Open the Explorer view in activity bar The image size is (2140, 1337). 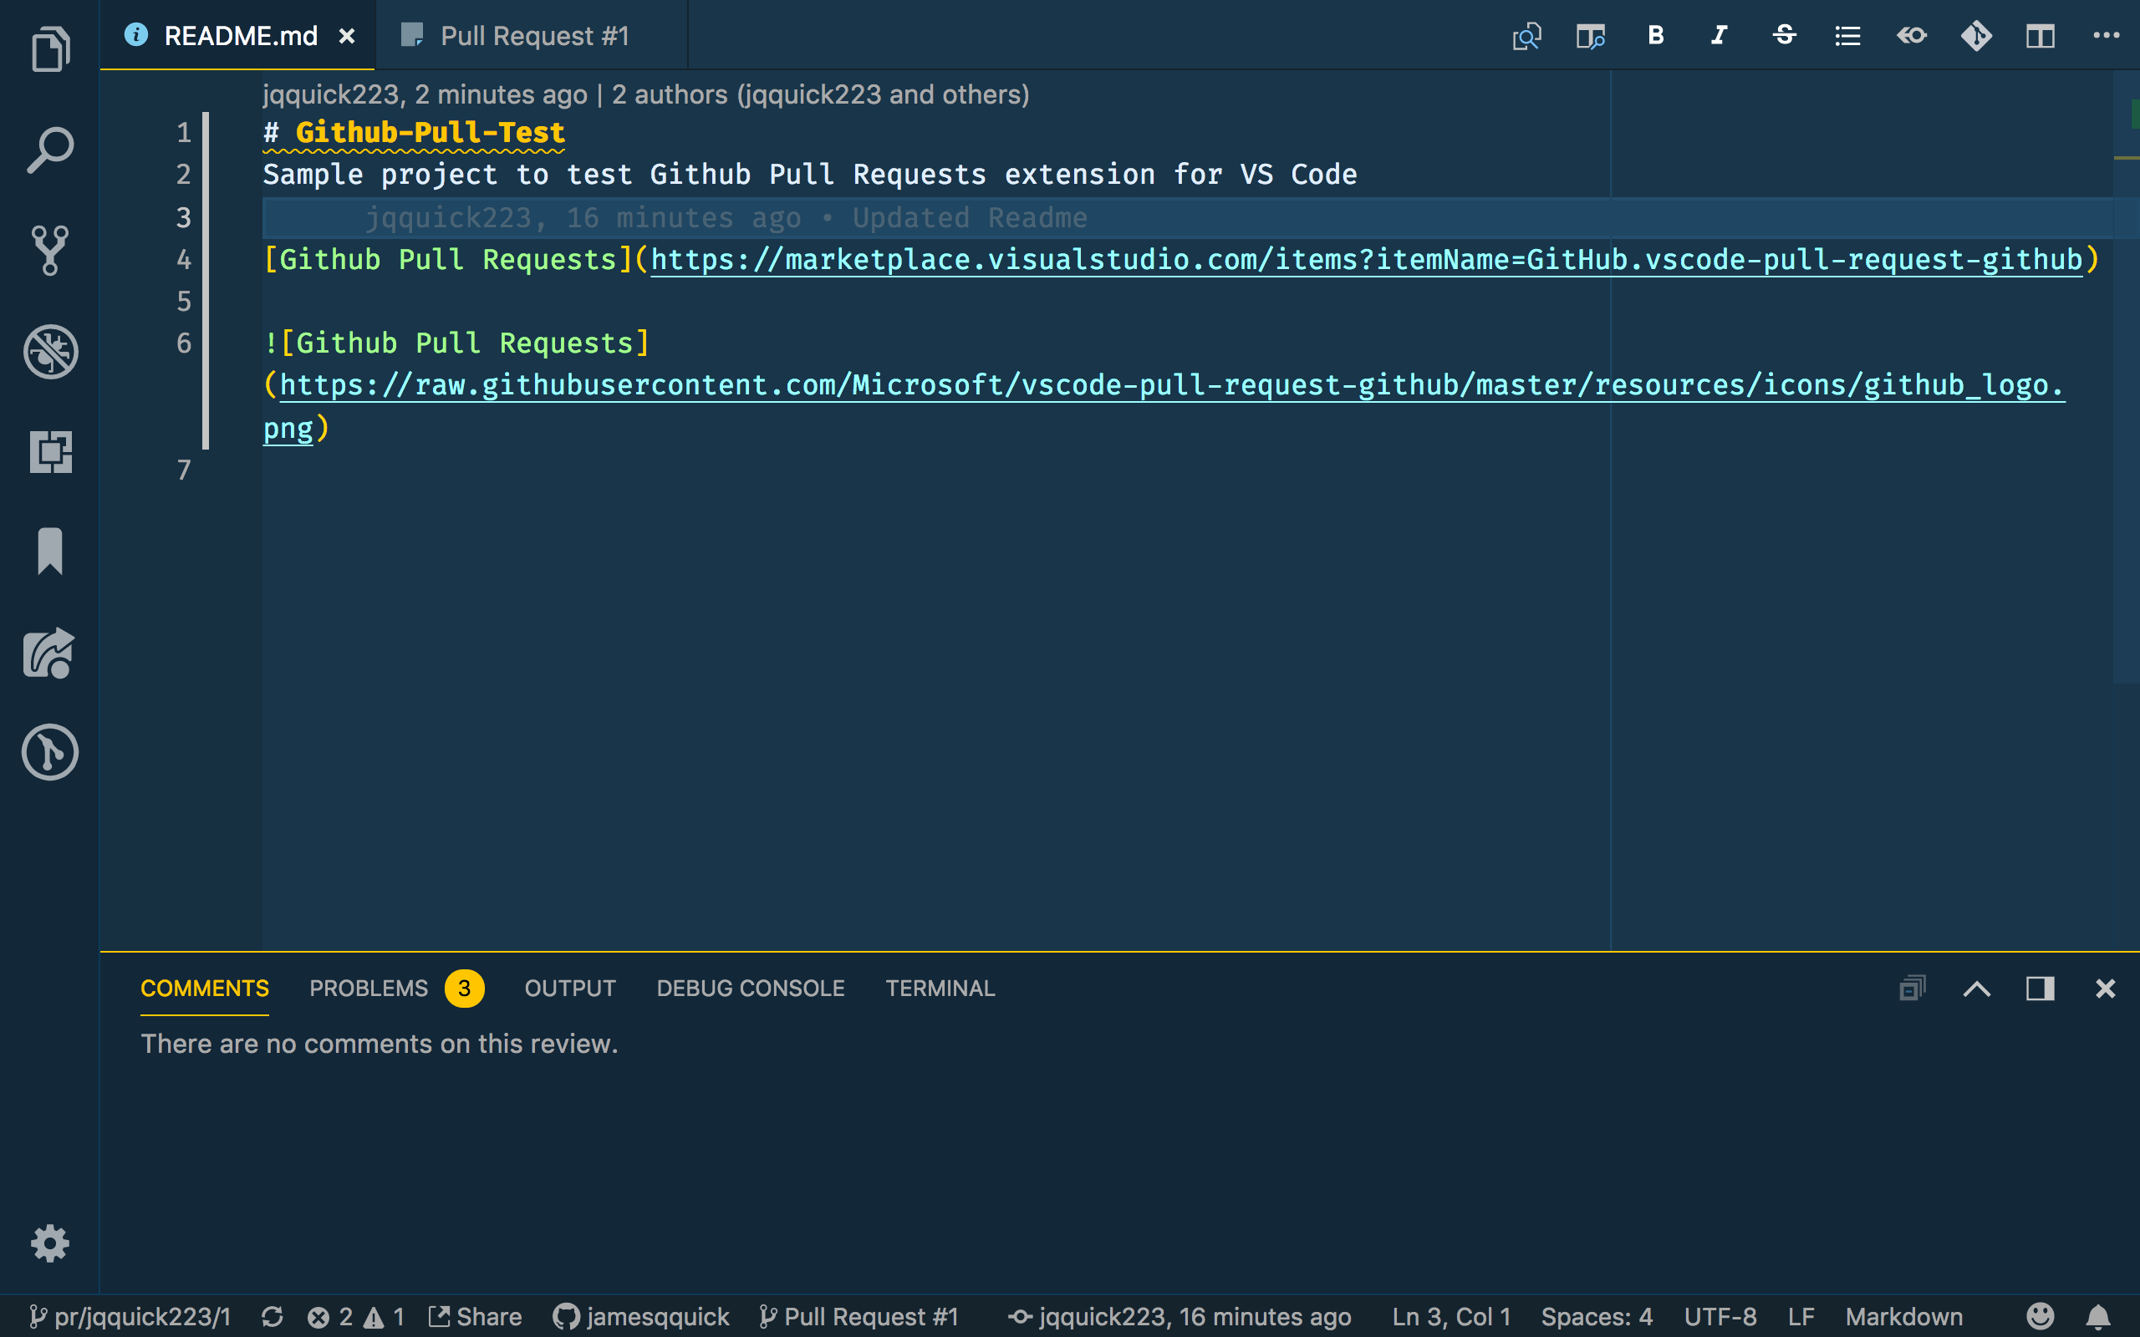tap(50, 48)
